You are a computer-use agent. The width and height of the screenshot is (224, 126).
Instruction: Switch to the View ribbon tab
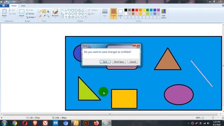(x=23, y=6)
